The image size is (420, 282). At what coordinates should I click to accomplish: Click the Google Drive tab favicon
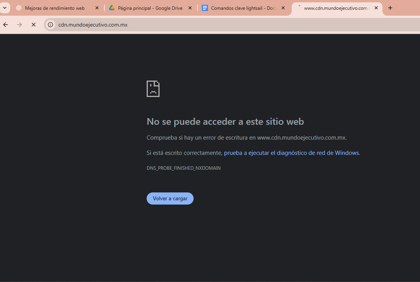pos(112,8)
